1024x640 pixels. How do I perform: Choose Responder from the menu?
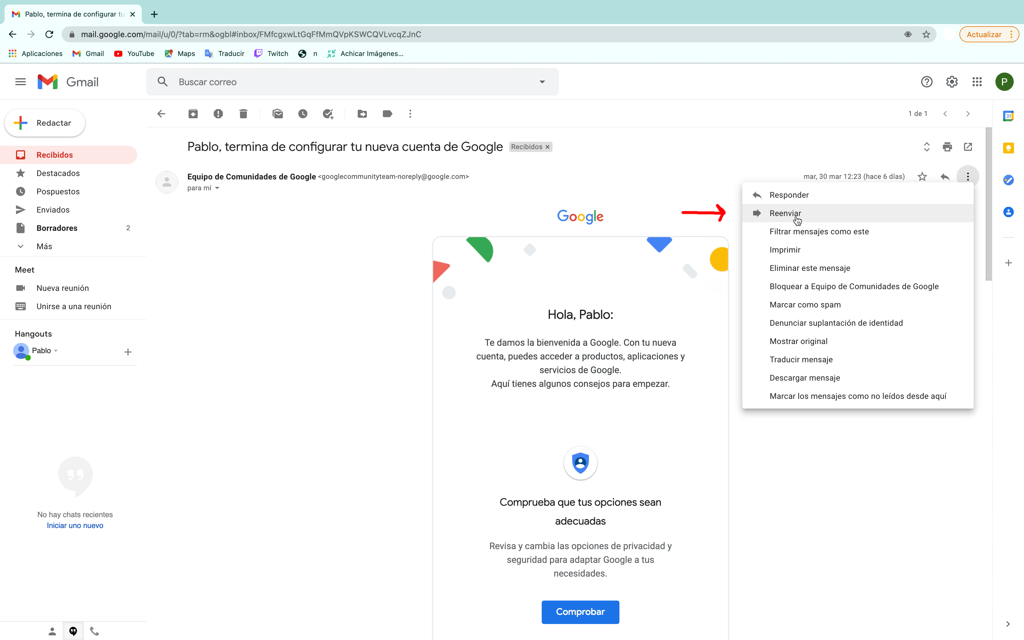[858, 195]
